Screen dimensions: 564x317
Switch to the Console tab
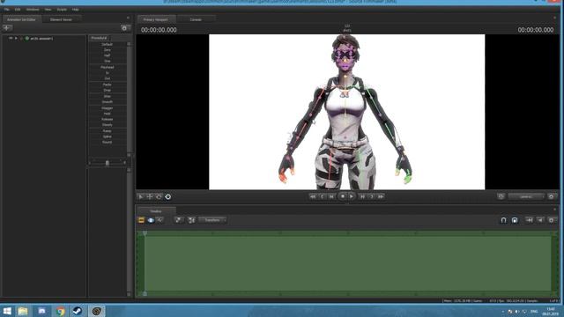[x=196, y=19]
